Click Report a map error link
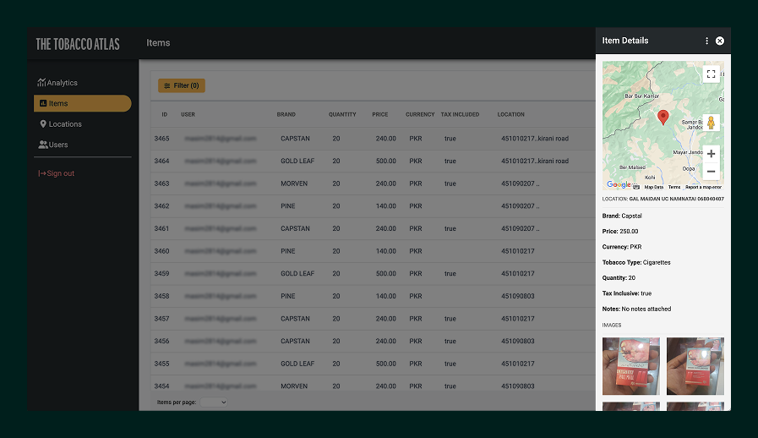758x438 pixels. (x=703, y=187)
